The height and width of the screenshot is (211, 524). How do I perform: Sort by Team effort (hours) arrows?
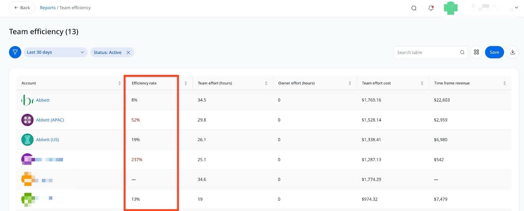(x=266, y=83)
